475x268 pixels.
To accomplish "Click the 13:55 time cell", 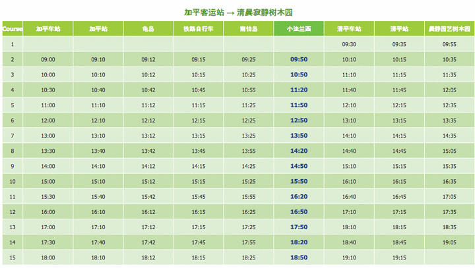I will tap(249, 151).
